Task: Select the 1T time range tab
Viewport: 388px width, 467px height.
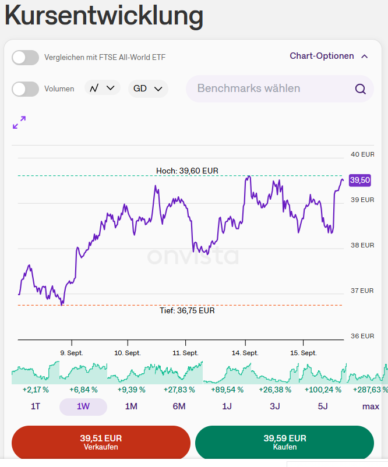Action: [36, 406]
